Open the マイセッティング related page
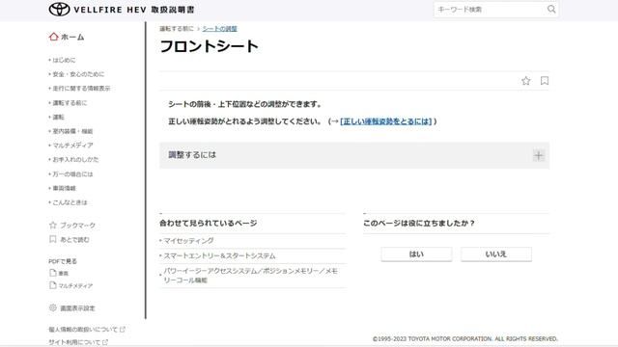The height and width of the screenshot is (347, 618). tap(188, 241)
